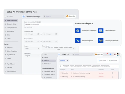Open the notification bell in Tasks window
Image resolution: width=125 pixels, height=94 pixels.
coord(106,54)
